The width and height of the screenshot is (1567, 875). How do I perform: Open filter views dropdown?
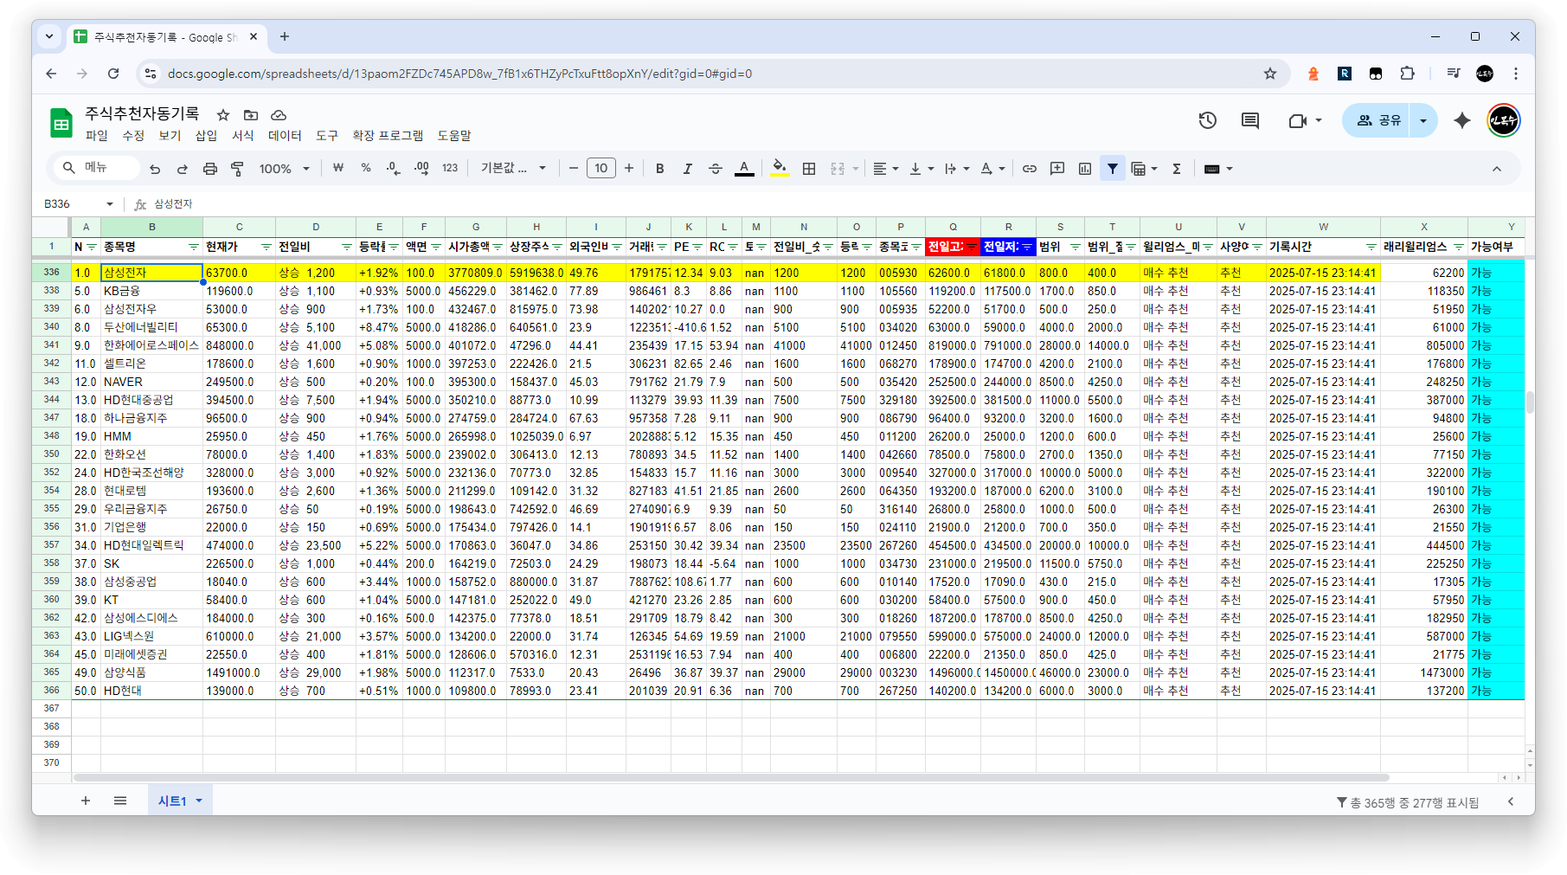point(1144,169)
